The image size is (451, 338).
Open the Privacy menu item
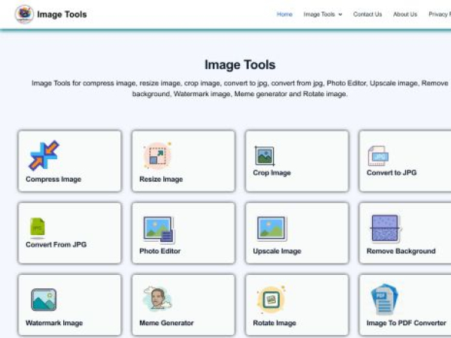click(x=440, y=14)
